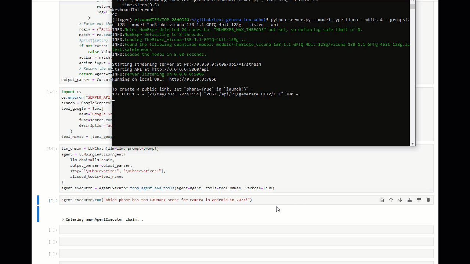Click the 'allowed_tools=tool_names' line

click(97, 177)
